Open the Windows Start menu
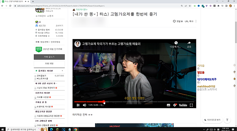The width and height of the screenshot is (237, 131). pyautogui.click(x=2, y=129)
